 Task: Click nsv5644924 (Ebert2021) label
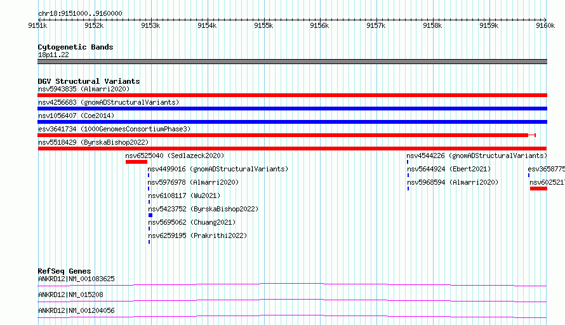(449, 169)
